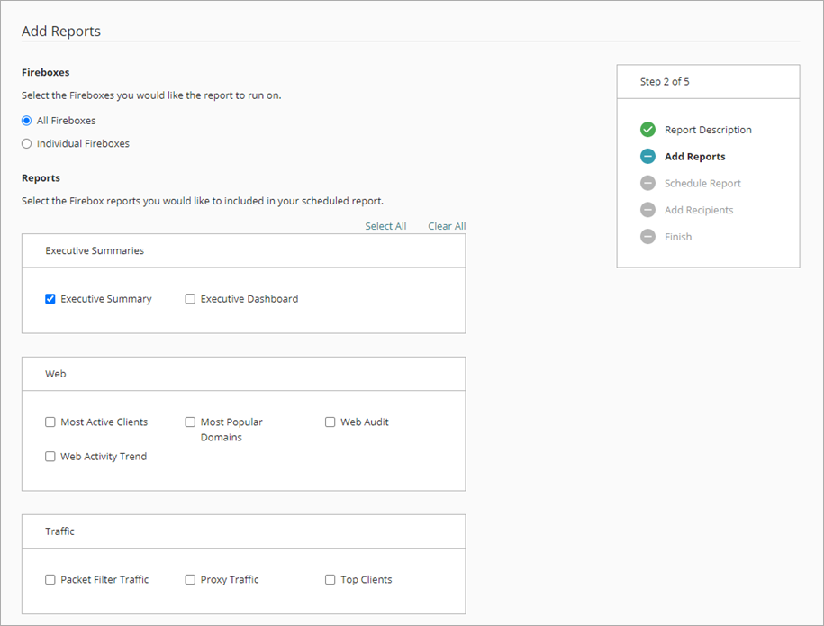The image size is (824, 626).
Task: Click the gray Finish step icon
Action: pos(647,237)
